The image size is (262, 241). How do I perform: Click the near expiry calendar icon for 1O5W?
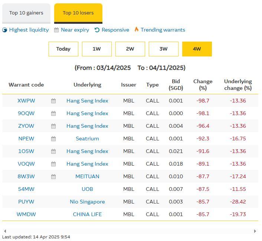tap(53, 152)
